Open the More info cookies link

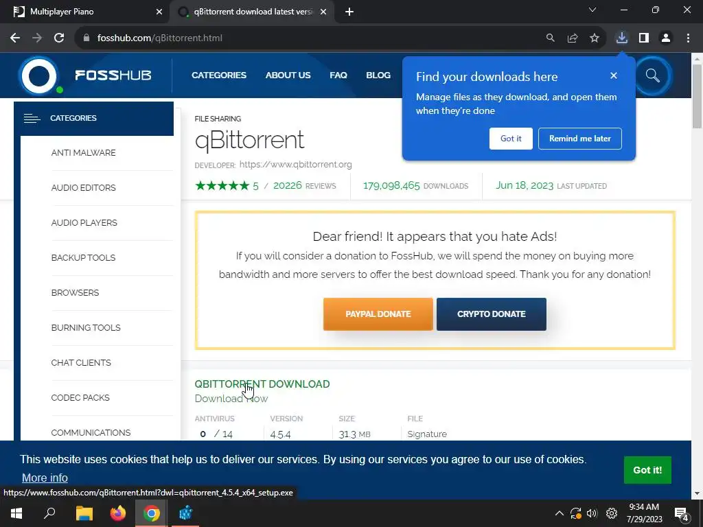pos(45,478)
